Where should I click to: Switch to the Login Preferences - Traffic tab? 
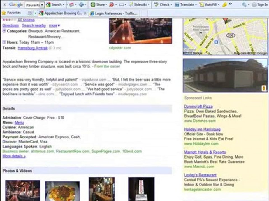(x=114, y=13)
